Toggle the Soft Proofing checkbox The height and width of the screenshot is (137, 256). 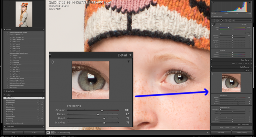pyautogui.click(x=58, y=133)
